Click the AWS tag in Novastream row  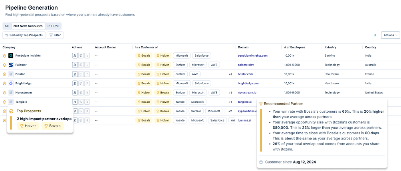[214, 92]
